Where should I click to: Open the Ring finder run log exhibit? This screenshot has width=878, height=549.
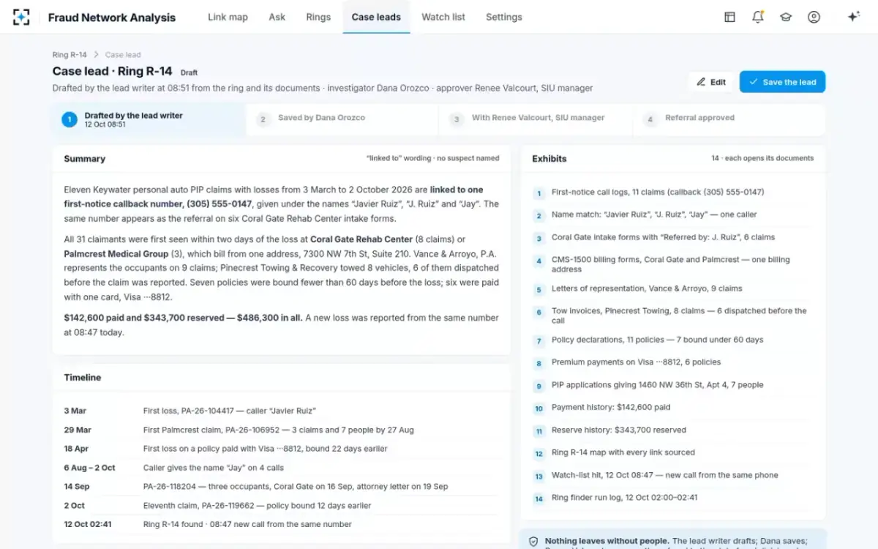(673, 498)
